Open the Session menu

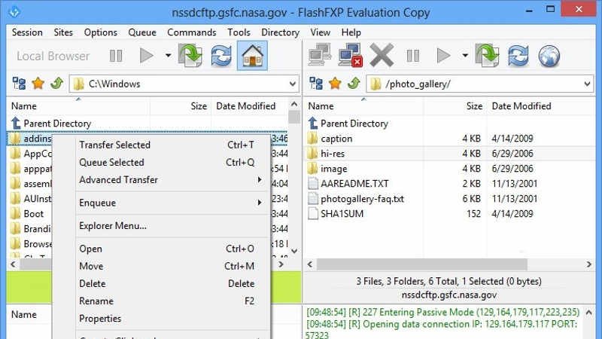pos(27,32)
